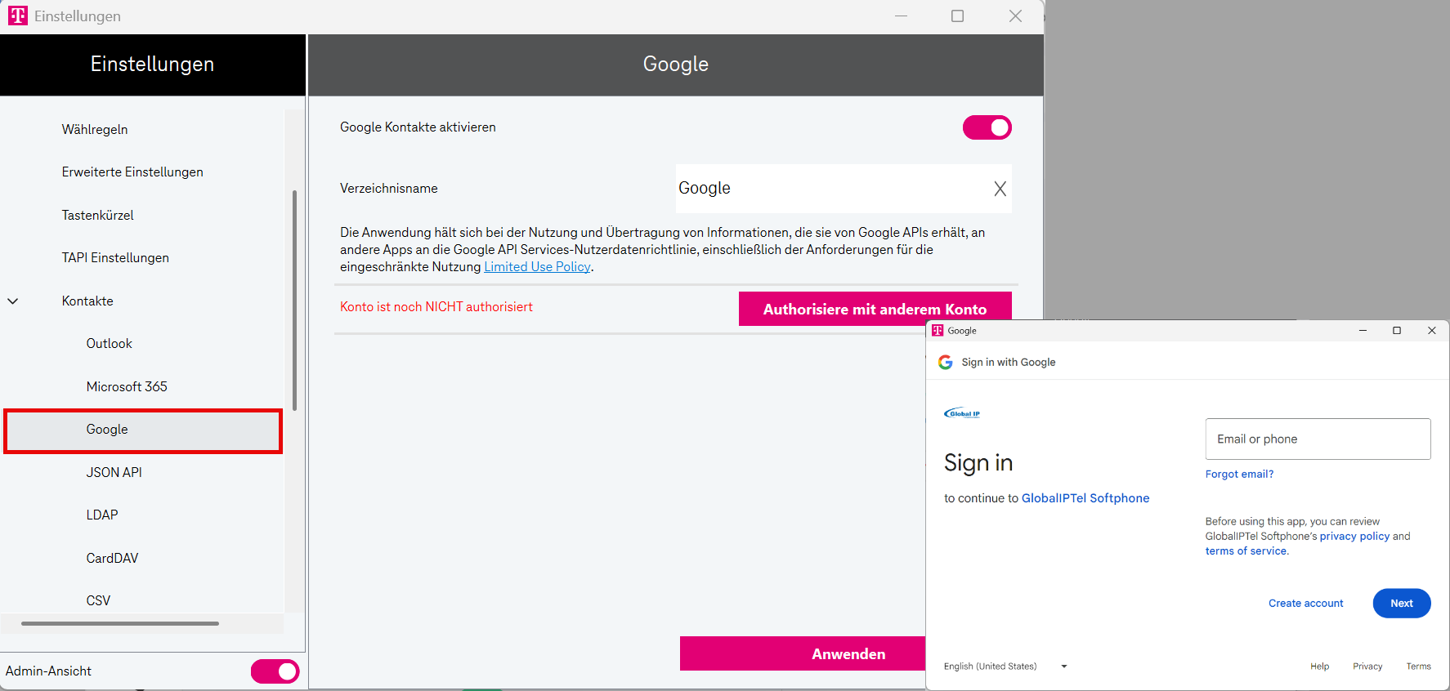Maximize the Einstellungen window

tap(957, 16)
